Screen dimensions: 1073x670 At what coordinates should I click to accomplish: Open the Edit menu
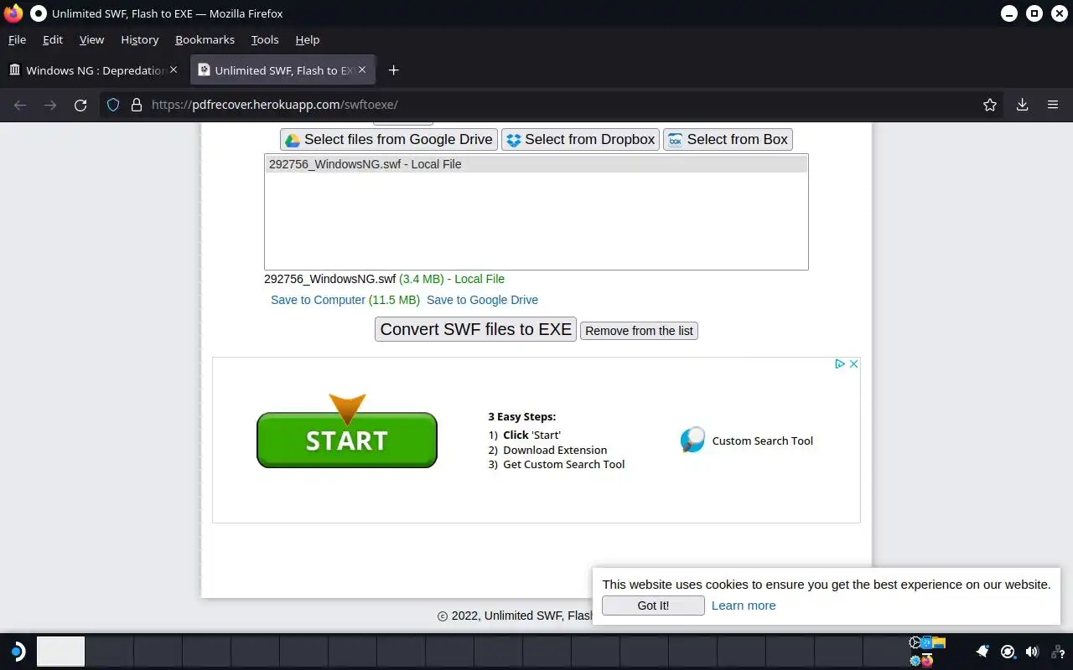(x=53, y=39)
